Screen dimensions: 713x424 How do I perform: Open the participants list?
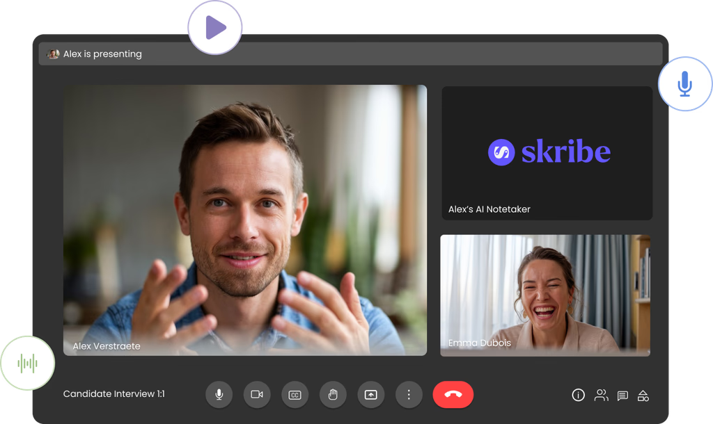pyautogui.click(x=600, y=396)
